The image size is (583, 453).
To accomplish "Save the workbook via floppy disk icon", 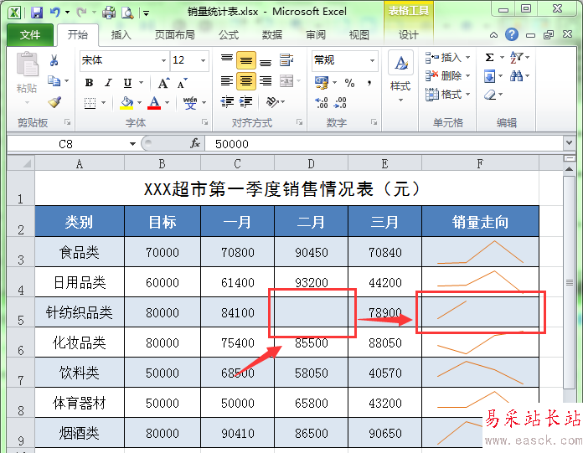I will (x=37, y=13).
